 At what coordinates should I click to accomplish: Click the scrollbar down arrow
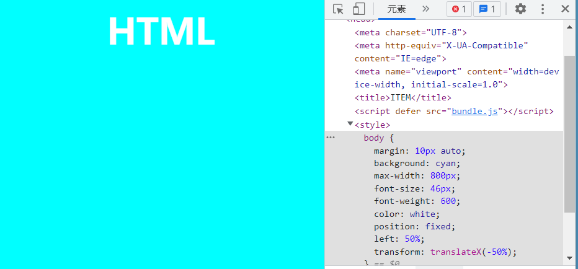coord(569,258)
